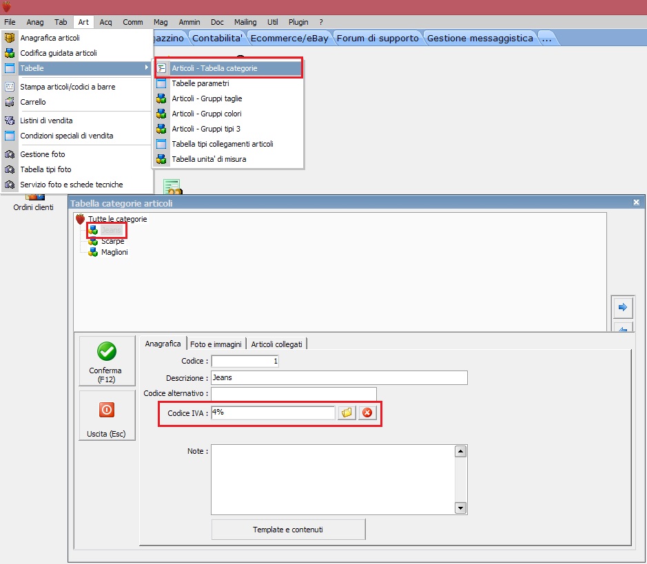
Task: Open the Mag menu
Action: point(161,22)
